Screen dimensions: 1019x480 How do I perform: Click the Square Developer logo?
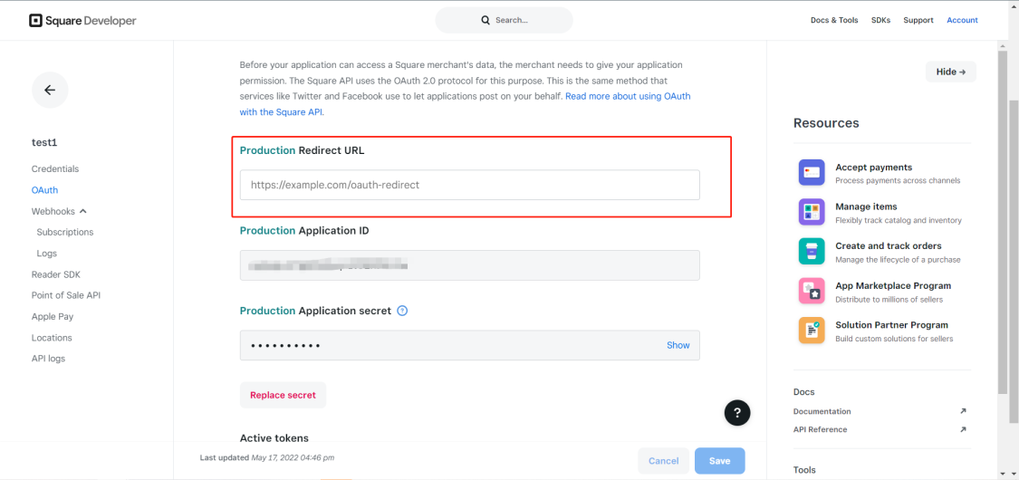82,21
